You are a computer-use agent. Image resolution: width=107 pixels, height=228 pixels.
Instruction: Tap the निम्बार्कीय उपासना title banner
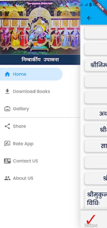click(x=40, y=60)
